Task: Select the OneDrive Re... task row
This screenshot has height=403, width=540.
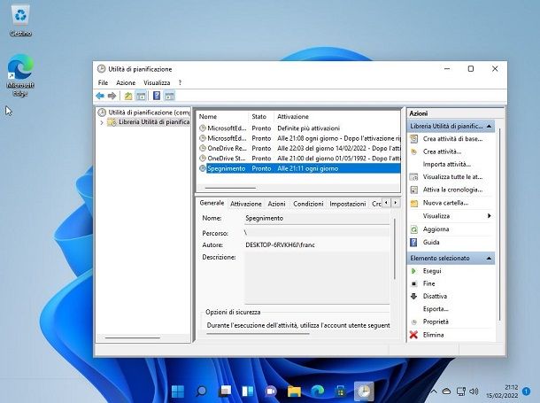Action: click(299, 149)
